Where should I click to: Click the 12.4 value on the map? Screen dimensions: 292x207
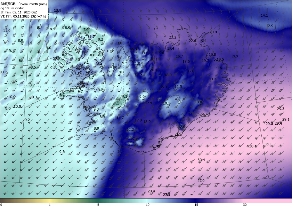(98, 64)
